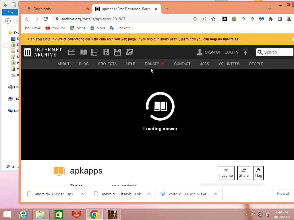Click the address bar URL
Image resolution: width=294 pixels, height=220 pixels.
point(94,19)
